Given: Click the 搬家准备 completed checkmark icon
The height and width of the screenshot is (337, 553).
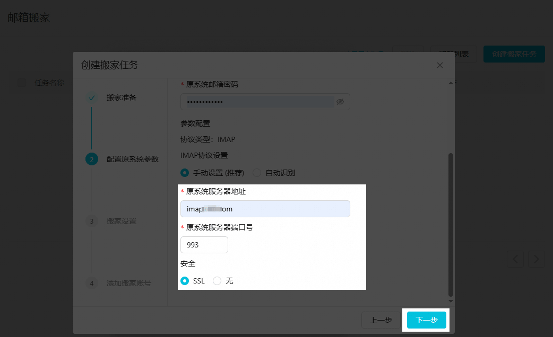Looking at the screenshot, I should click(92, 98).
